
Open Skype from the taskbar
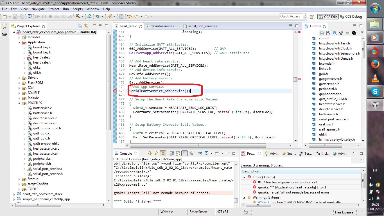click(x=375, y=91)
